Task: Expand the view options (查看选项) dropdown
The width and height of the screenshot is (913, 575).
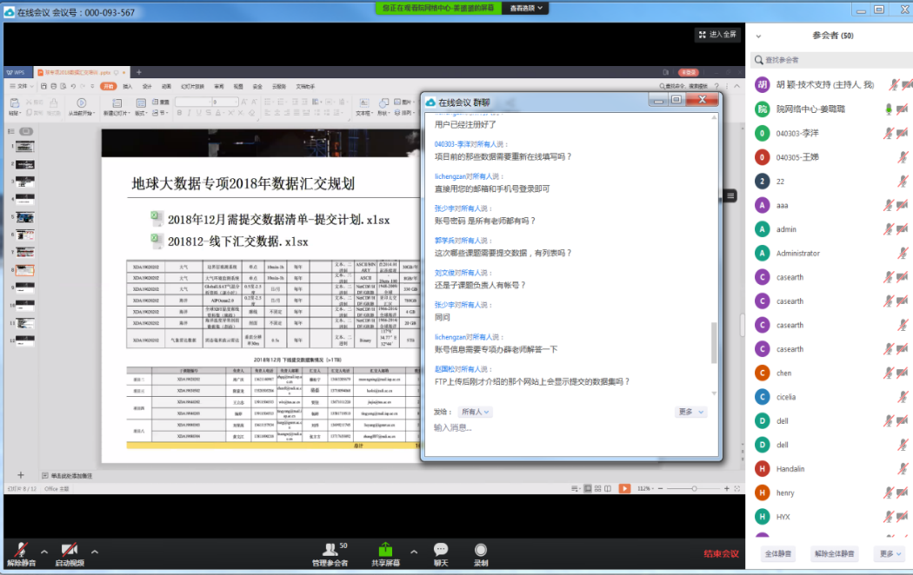Action: pyautogui.click(x=528, y=8)
